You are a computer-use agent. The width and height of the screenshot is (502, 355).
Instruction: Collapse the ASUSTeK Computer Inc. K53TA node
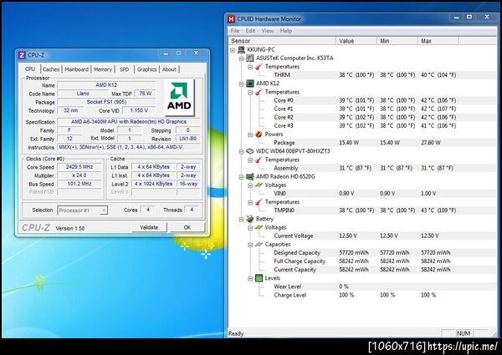coord(242,58)
